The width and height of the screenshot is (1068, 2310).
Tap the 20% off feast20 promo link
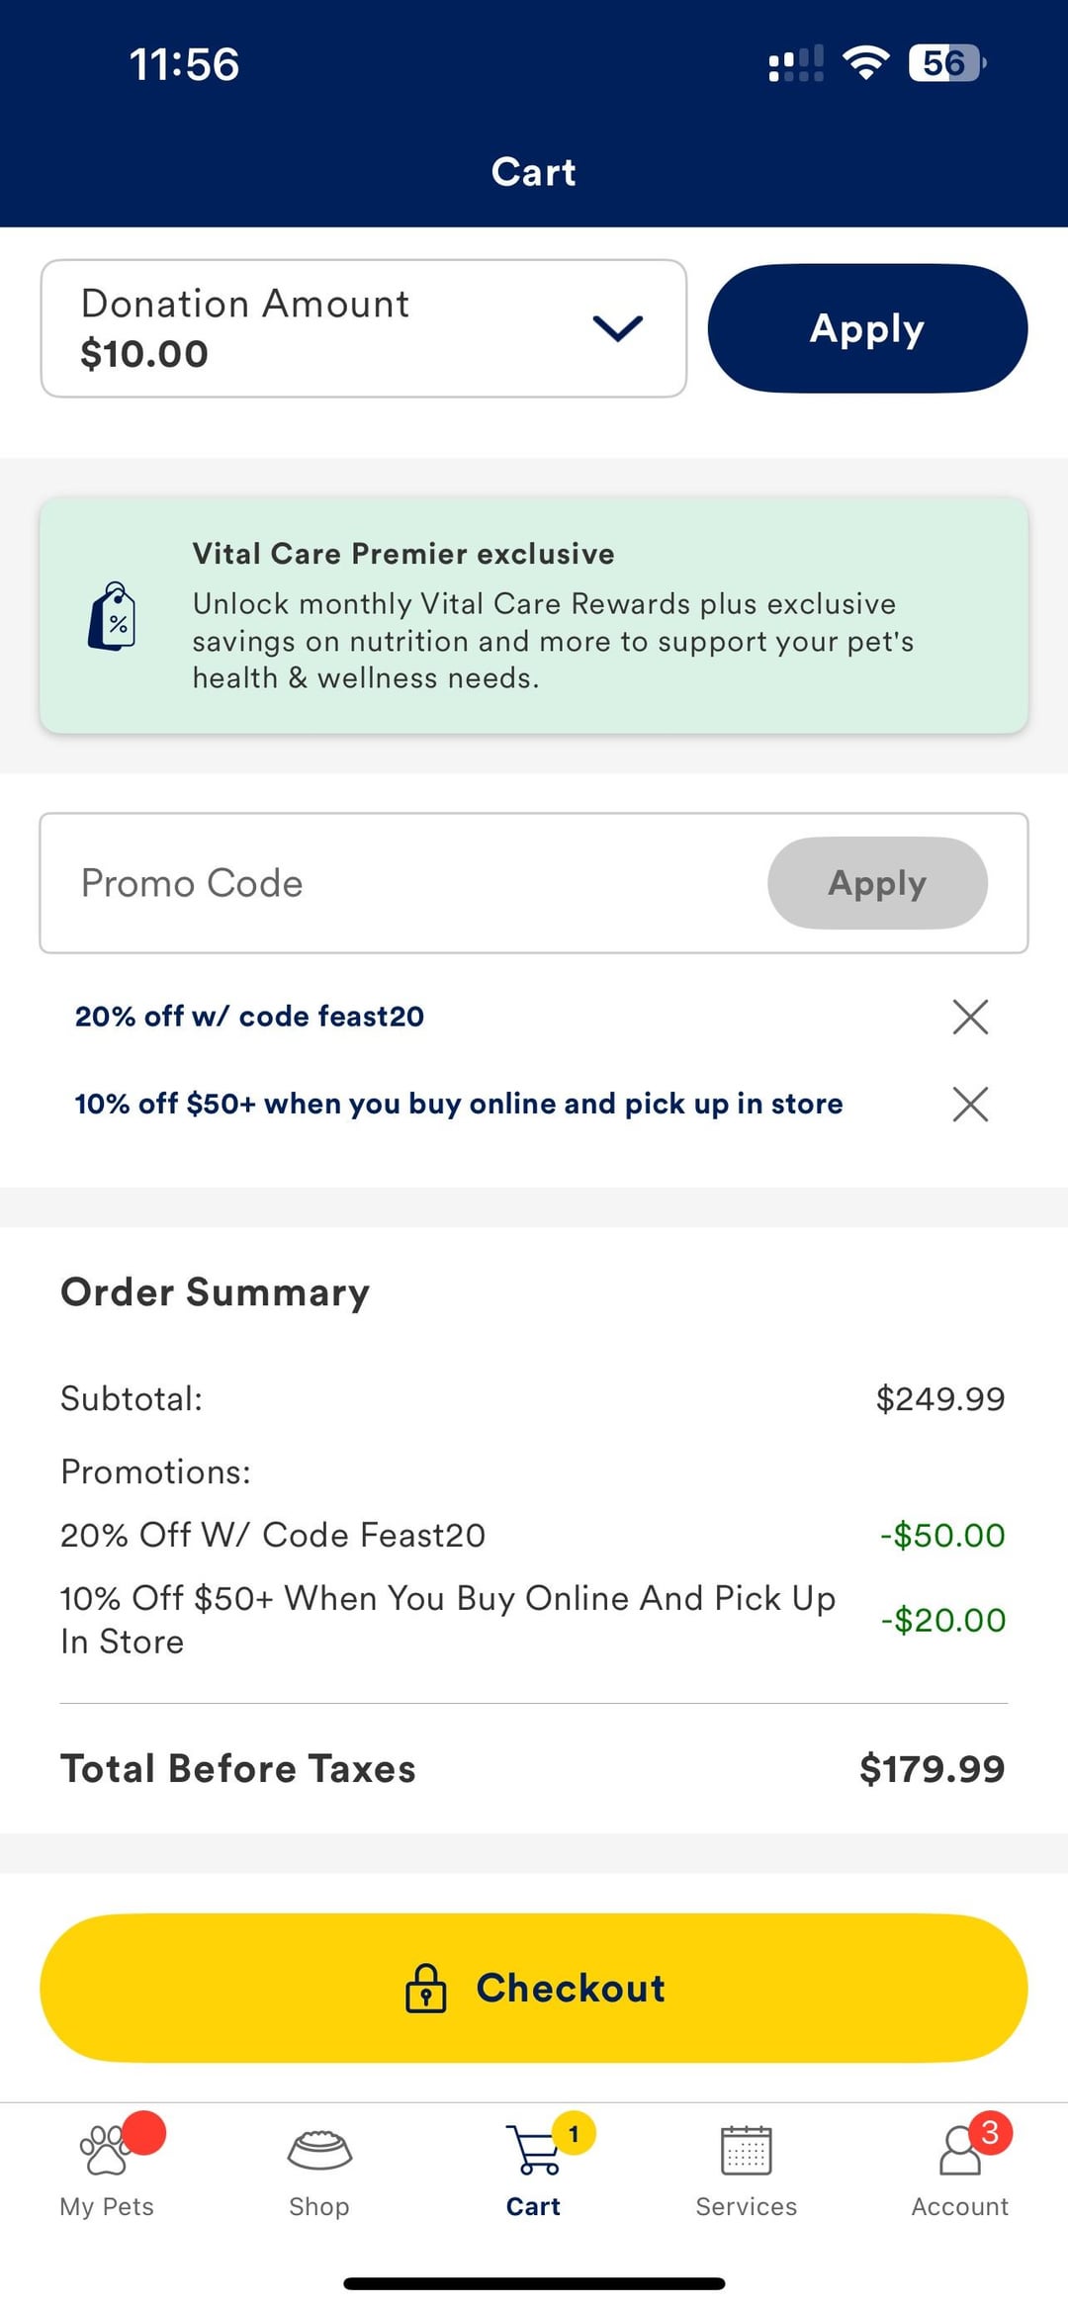249,1017
